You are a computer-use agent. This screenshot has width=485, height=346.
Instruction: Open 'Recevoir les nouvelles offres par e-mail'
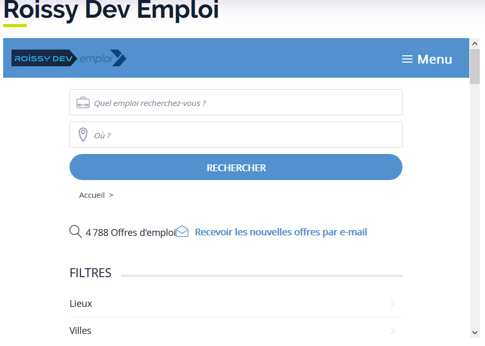click(281, 232)
